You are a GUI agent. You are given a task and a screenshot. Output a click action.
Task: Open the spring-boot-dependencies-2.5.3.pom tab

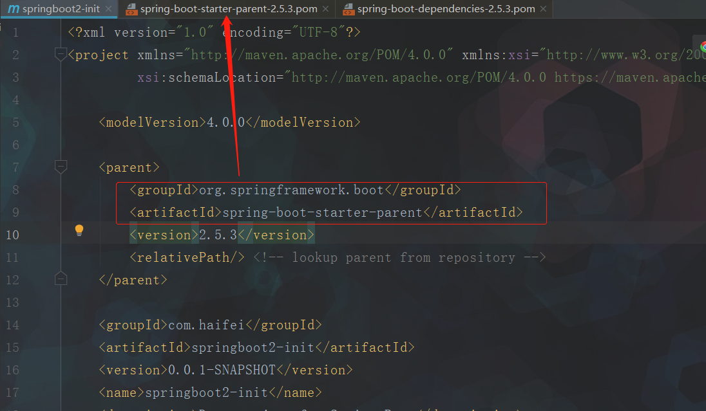point(446,9)
